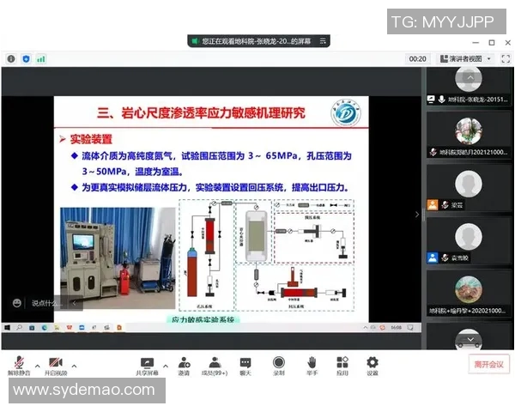The height and width of the screenshot is (412, 515).
Task: Click 应力敏感实验系统 caption label
Action: (x=203, y=319)
